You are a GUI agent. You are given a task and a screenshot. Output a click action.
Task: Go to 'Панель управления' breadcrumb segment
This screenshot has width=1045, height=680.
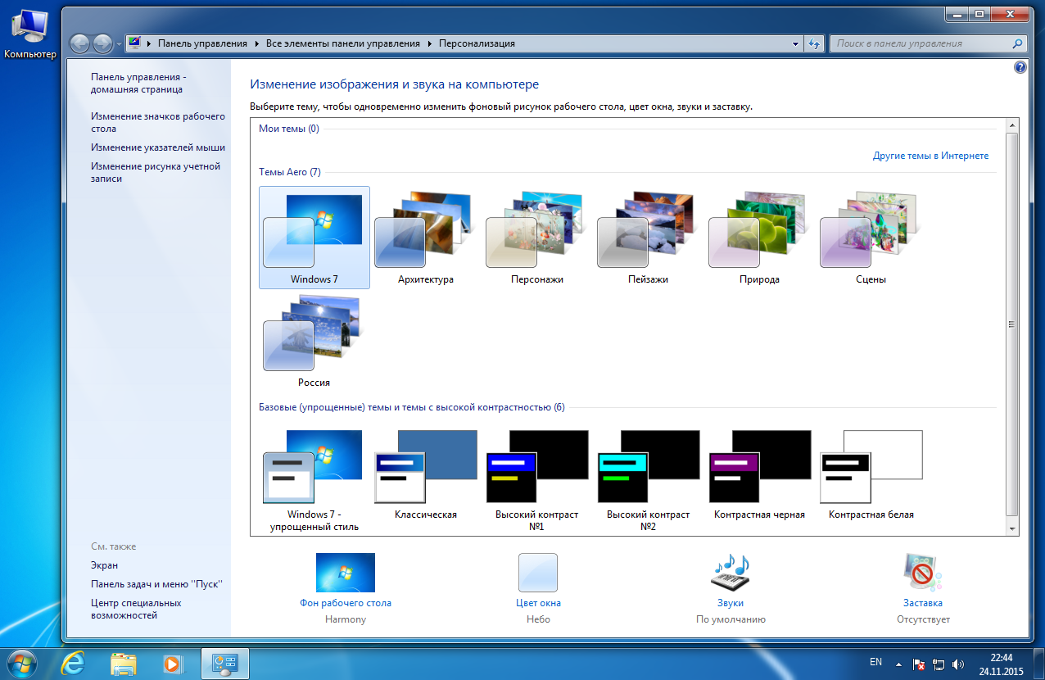202,43
